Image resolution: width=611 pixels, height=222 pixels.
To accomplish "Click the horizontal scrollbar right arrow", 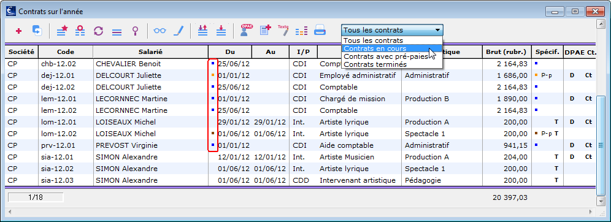I will coord(591,212).
